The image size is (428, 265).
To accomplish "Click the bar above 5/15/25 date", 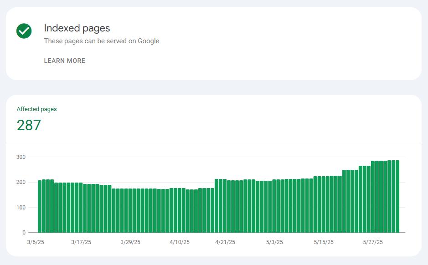I will point(324,204).
